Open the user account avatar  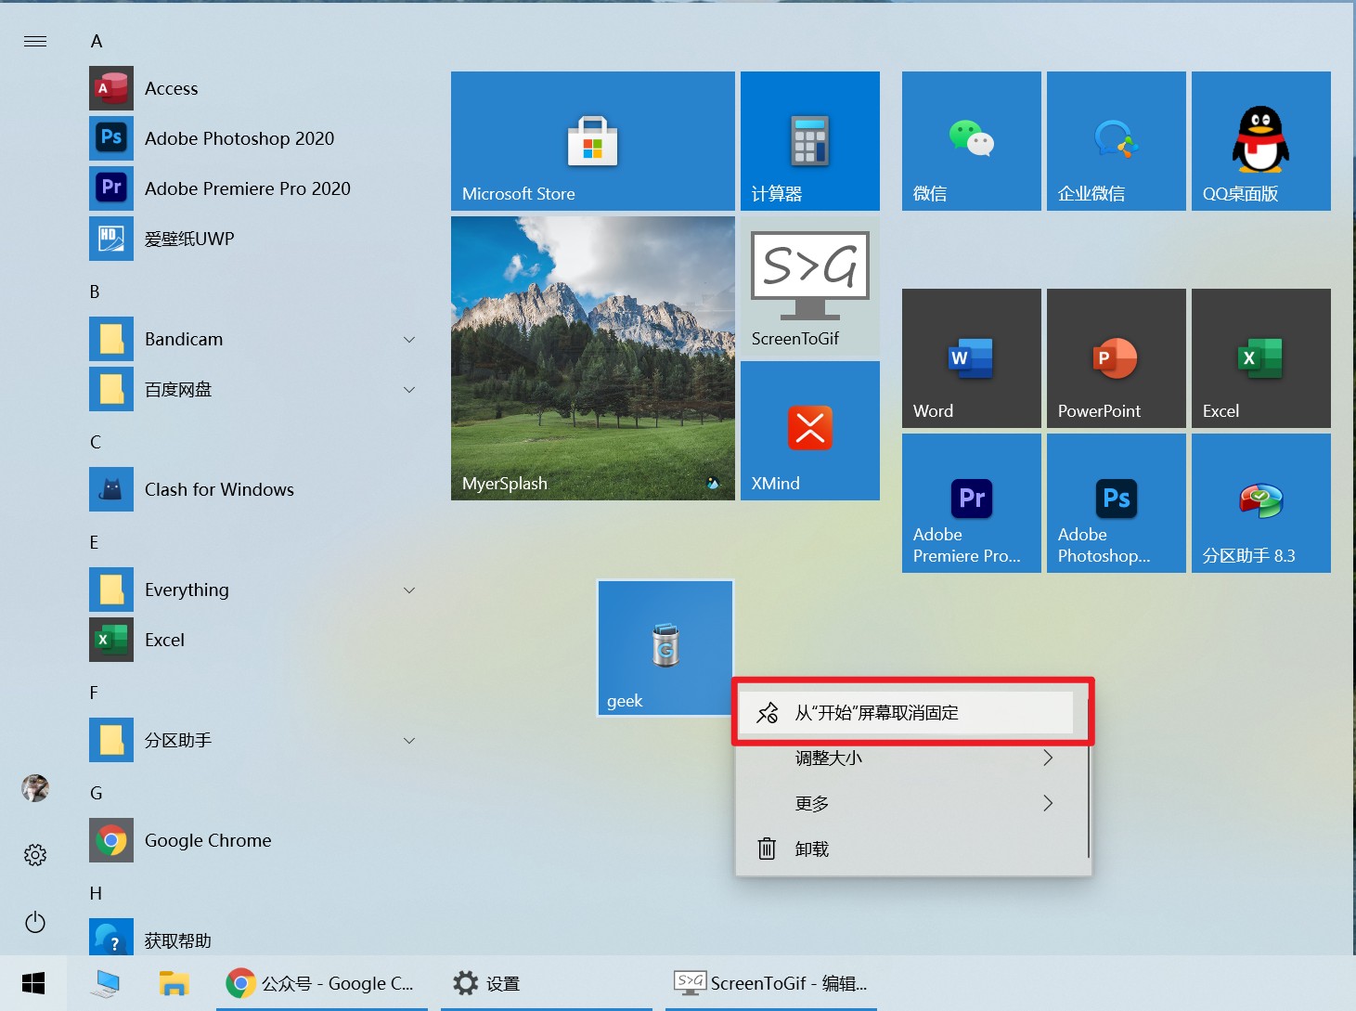coord(35,788)
